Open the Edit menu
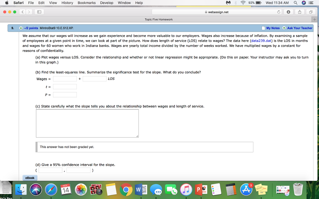Image resolution: width=319 pixels, height=199 pixels. (x=41, y=2)
